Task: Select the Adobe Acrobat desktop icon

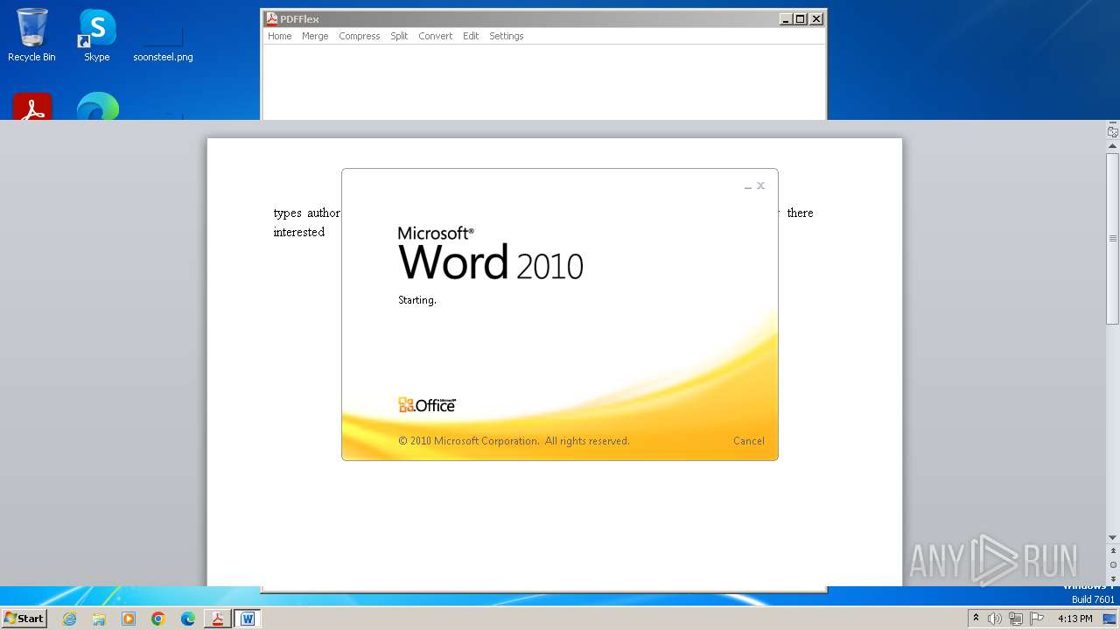Action: (x=32, y=107)
